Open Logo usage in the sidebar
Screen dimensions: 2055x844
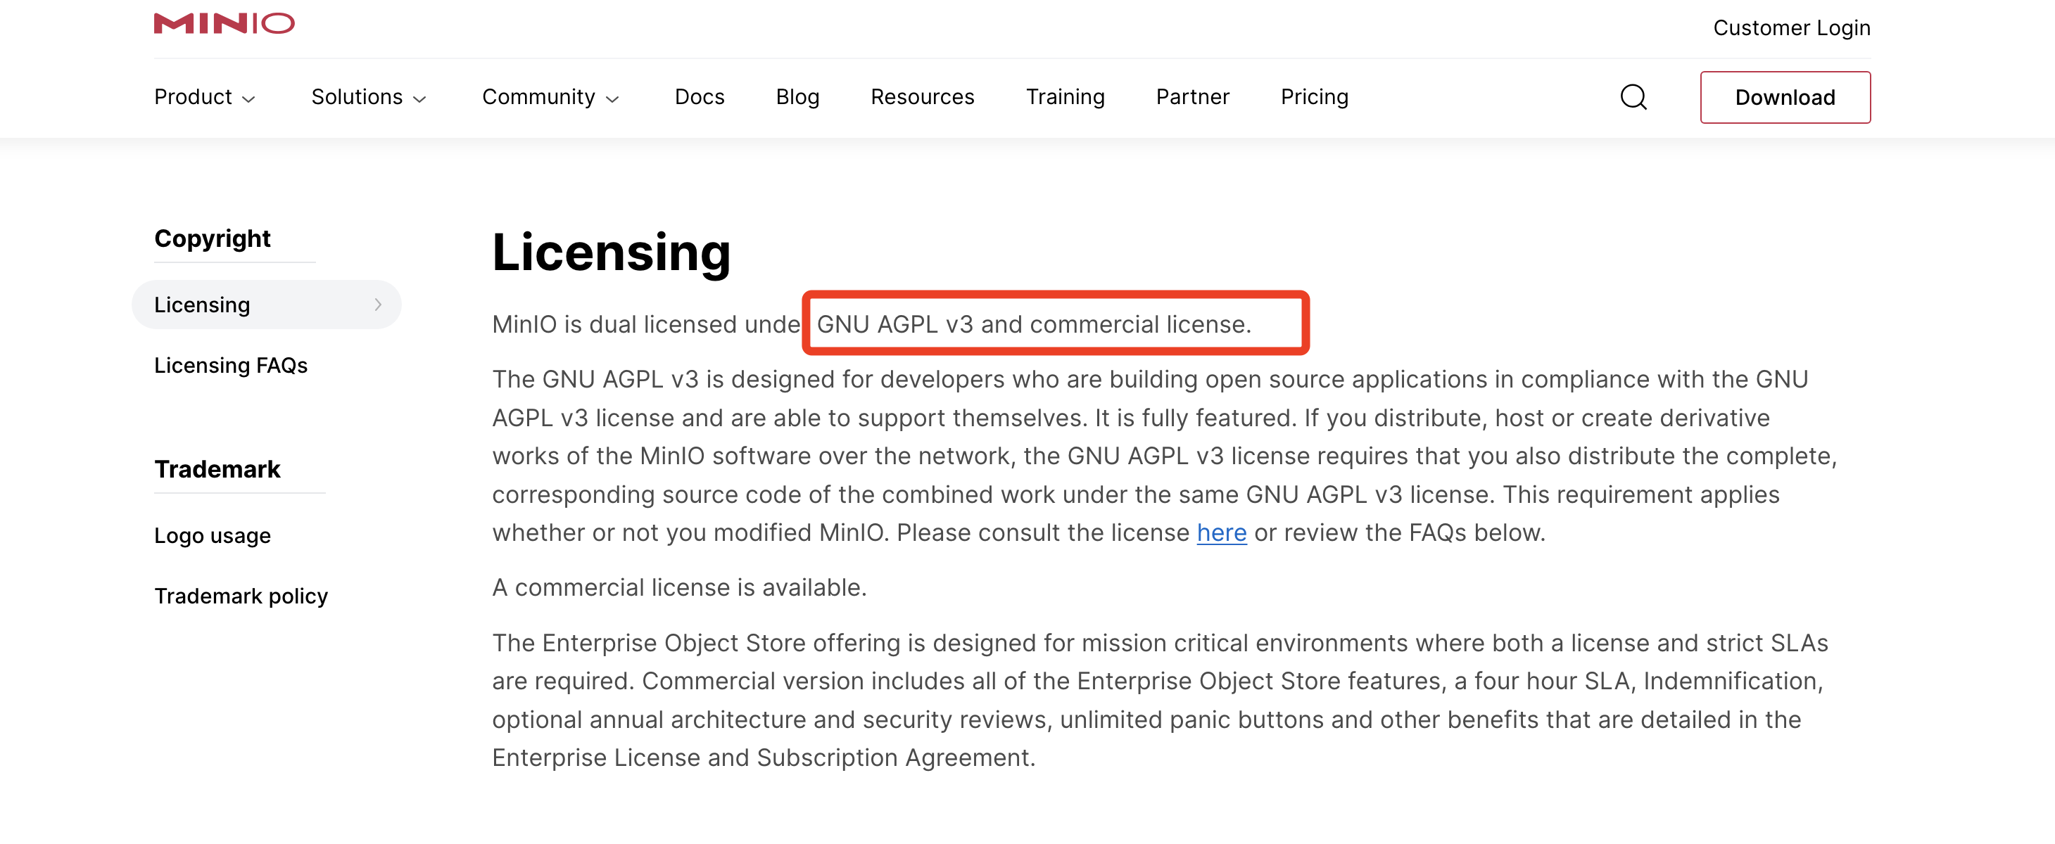[213, 535]
